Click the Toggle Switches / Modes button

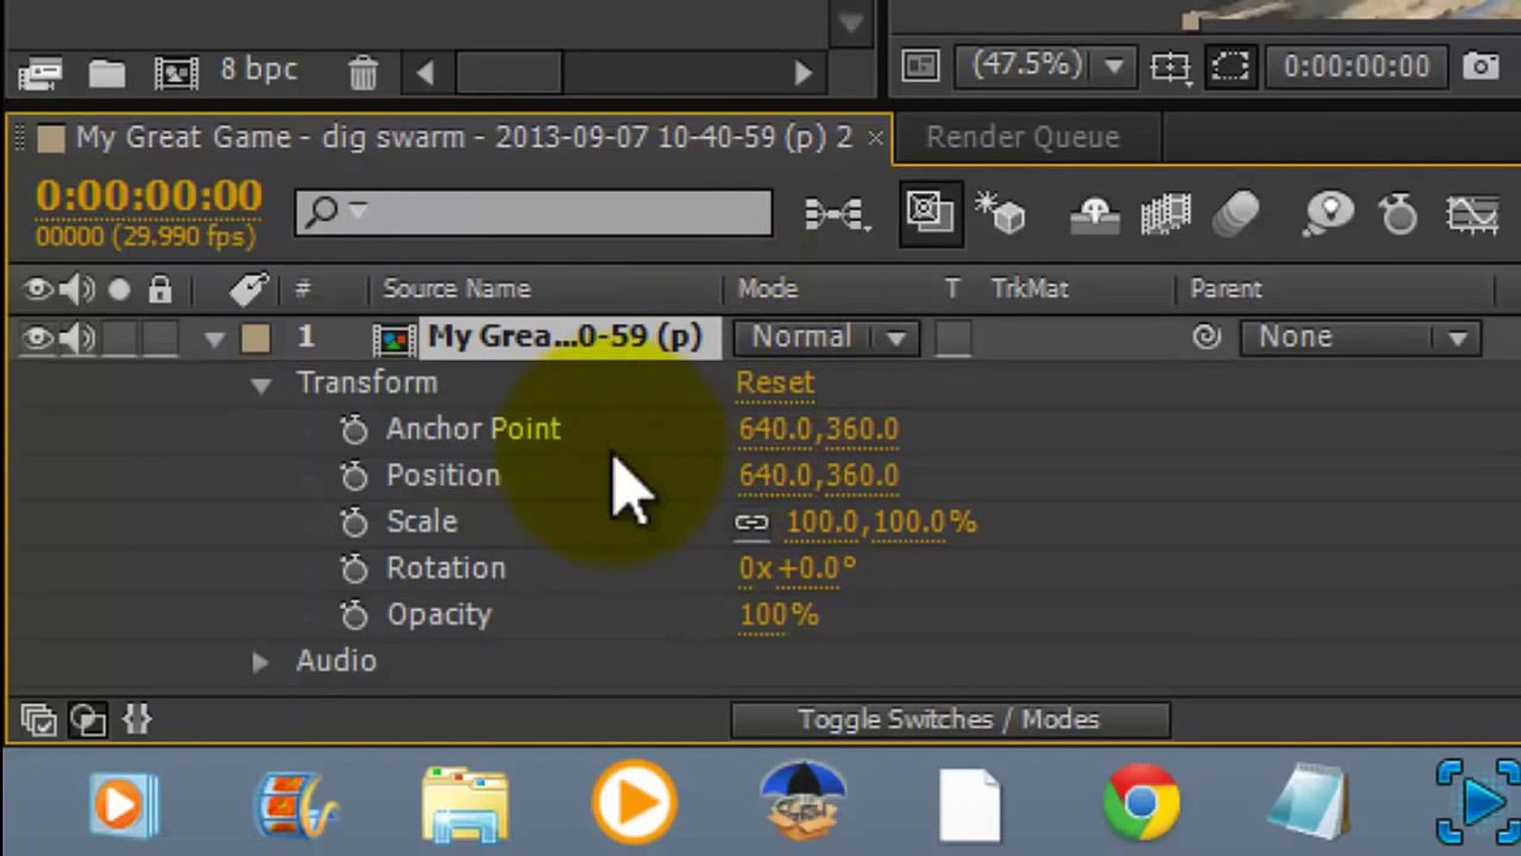coord(949,720)
